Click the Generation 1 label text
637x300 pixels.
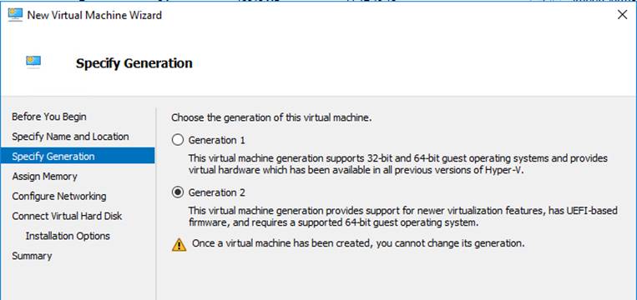pos(216,140)
